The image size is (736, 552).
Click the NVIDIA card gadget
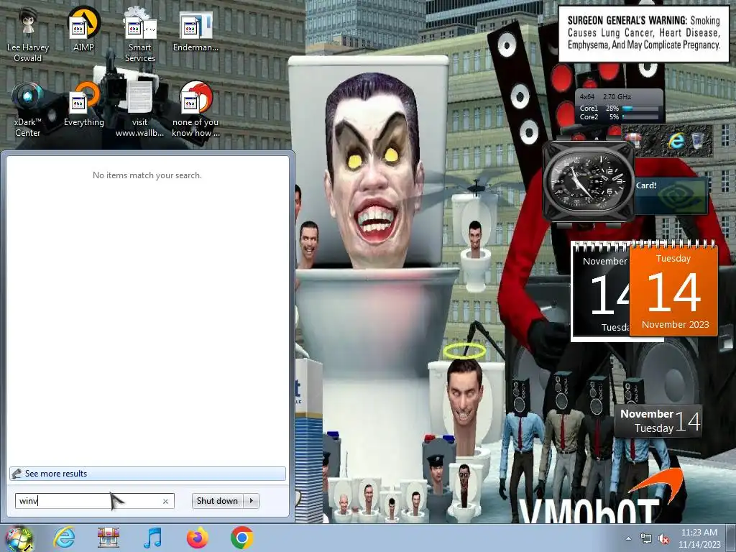[671, 195]
